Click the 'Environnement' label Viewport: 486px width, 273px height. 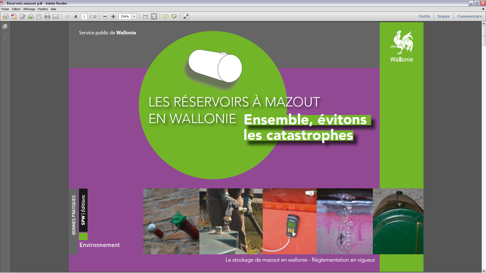pos(99,245)
